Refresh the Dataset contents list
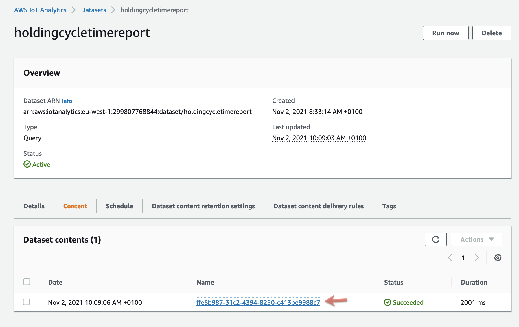519x327 pixels. [x=436, y=239]
